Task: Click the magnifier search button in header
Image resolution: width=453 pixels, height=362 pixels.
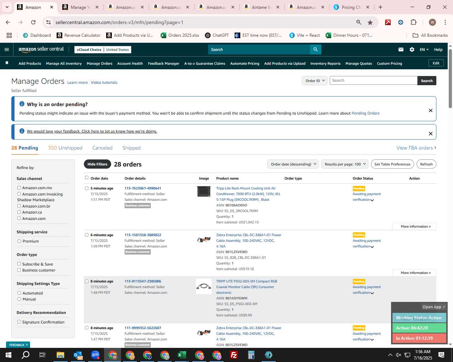Action: coord(315,49)
